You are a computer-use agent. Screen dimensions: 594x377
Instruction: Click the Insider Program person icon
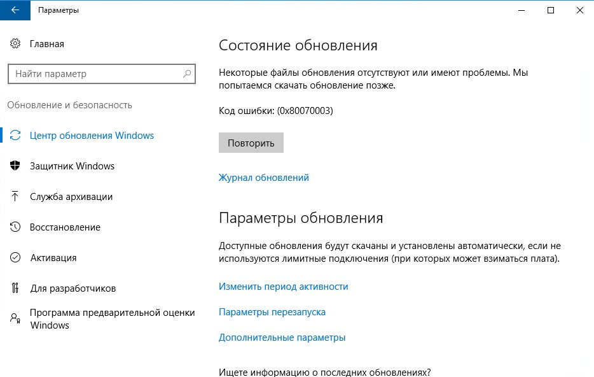click(x=15, y=317)
